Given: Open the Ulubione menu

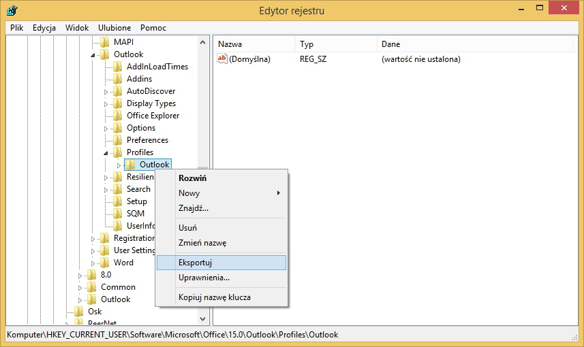Looking at the screenshot, I should tap(114, 28).
